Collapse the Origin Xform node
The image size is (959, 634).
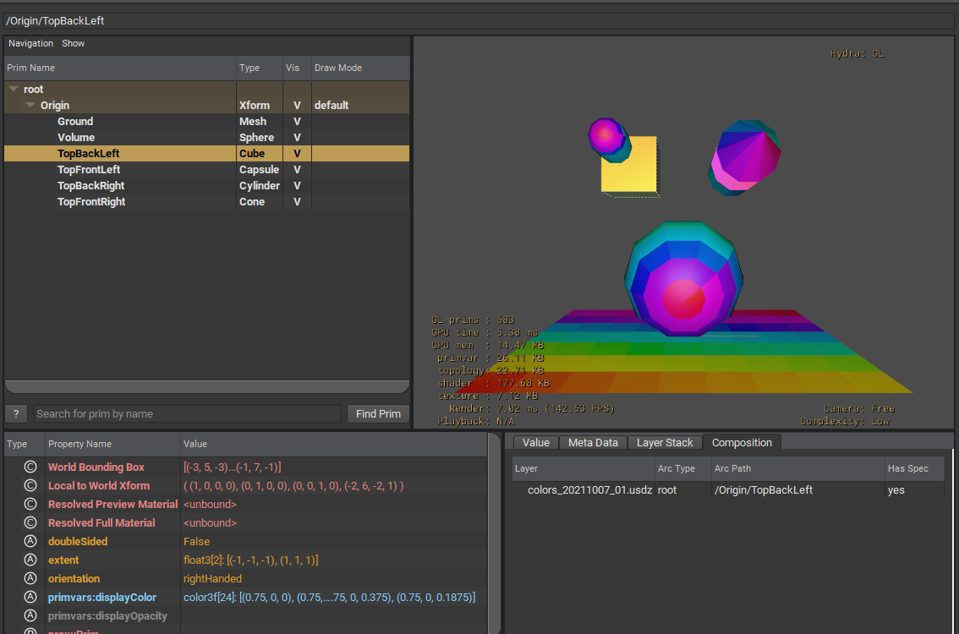(30, 106)
